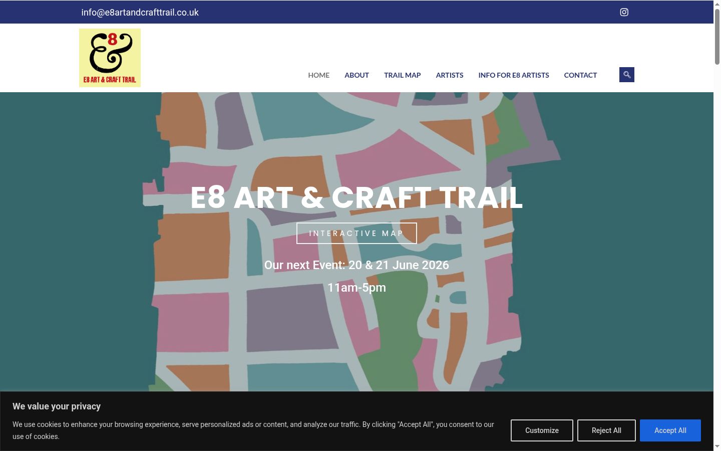The image size is (721, 451).
Task: Click the '11am-5pm' time text
Action: pyautogui.click(x=356, y=288)
